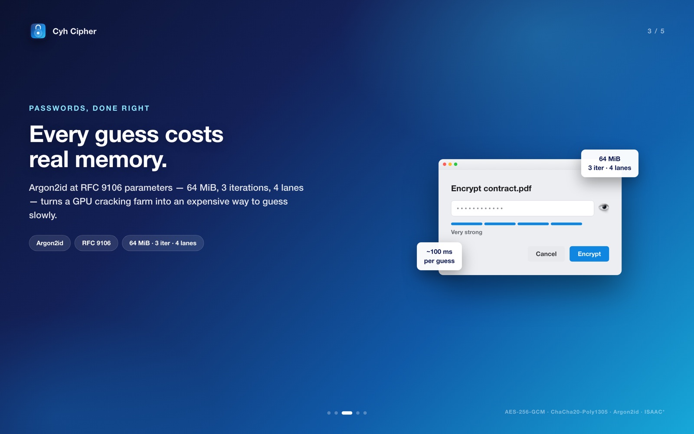Click the 64 MiB parameters callout card
The height and width of the screenshot is (434, 694).
pos(609,163)
